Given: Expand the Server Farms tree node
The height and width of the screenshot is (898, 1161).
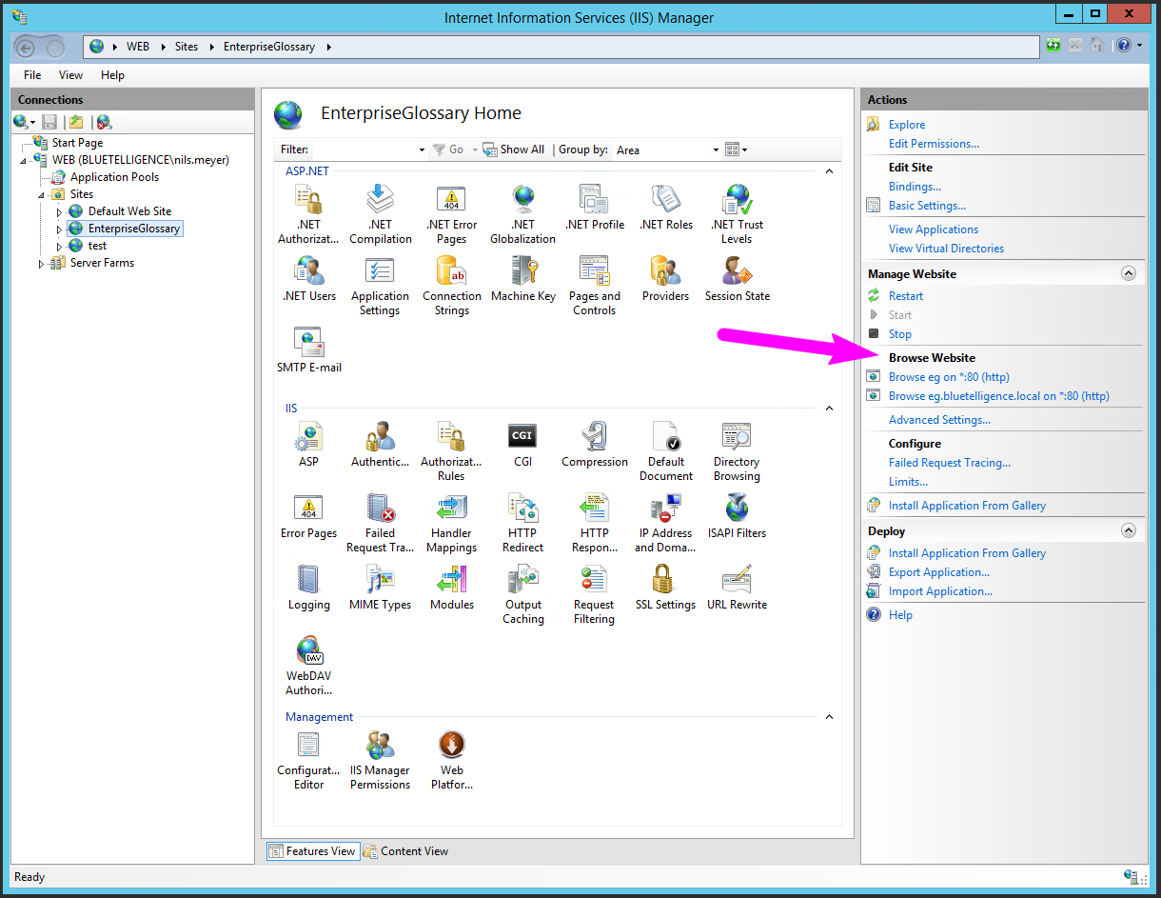Looking at the screenshot, I should 41,264.
